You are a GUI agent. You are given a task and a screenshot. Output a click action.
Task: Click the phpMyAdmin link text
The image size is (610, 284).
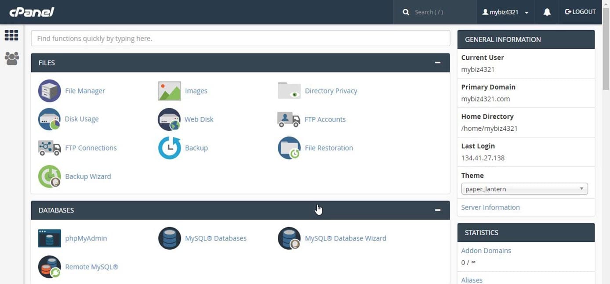coord(86,238)
